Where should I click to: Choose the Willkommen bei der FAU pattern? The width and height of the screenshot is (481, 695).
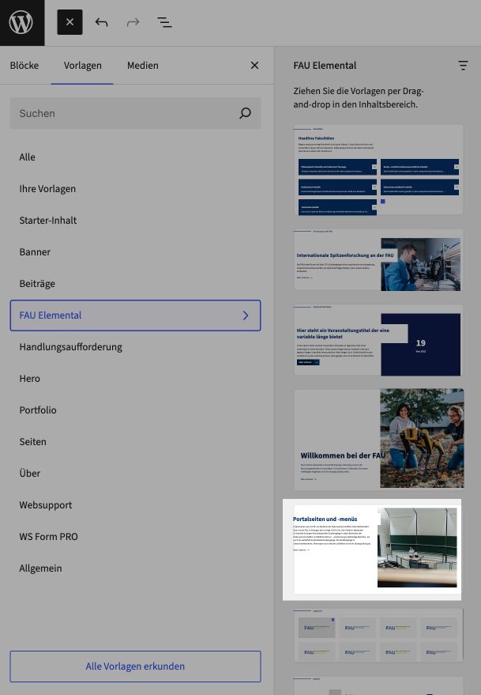click(x=378, y=439)
